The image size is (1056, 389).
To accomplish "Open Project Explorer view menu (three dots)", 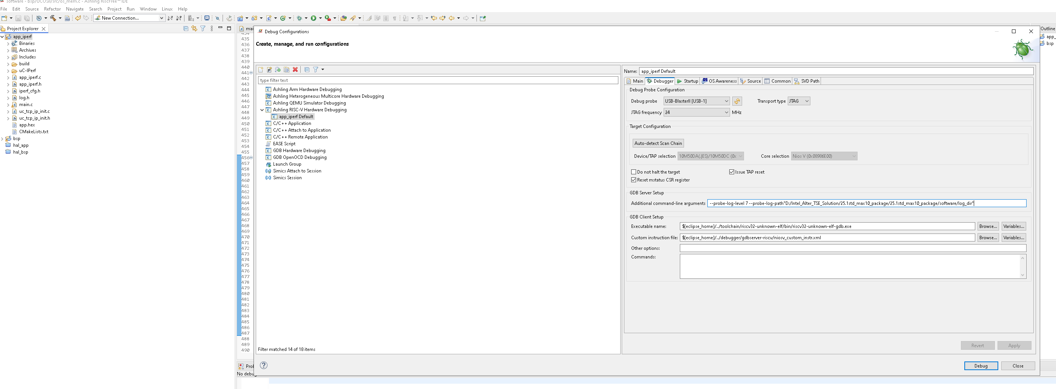I will 212,28.
